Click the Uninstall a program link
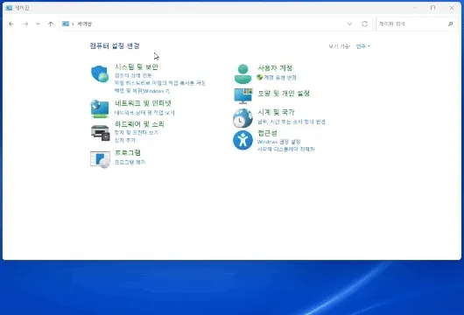Image resolution: width=464 pixels, height=315 pixels. point(130,162)
